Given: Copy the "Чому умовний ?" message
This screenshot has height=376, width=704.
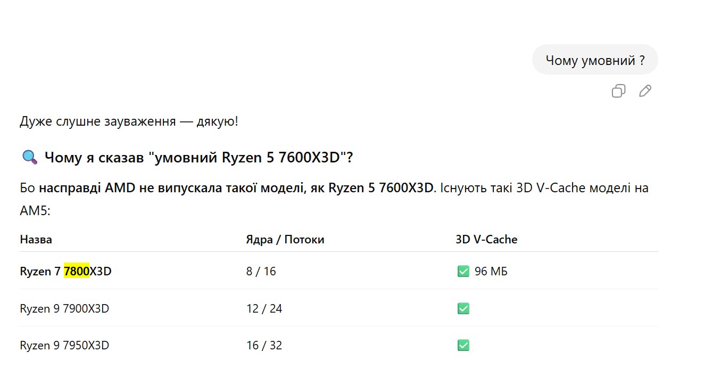Looking at the screenshot, I should click(x=618, y=91).
